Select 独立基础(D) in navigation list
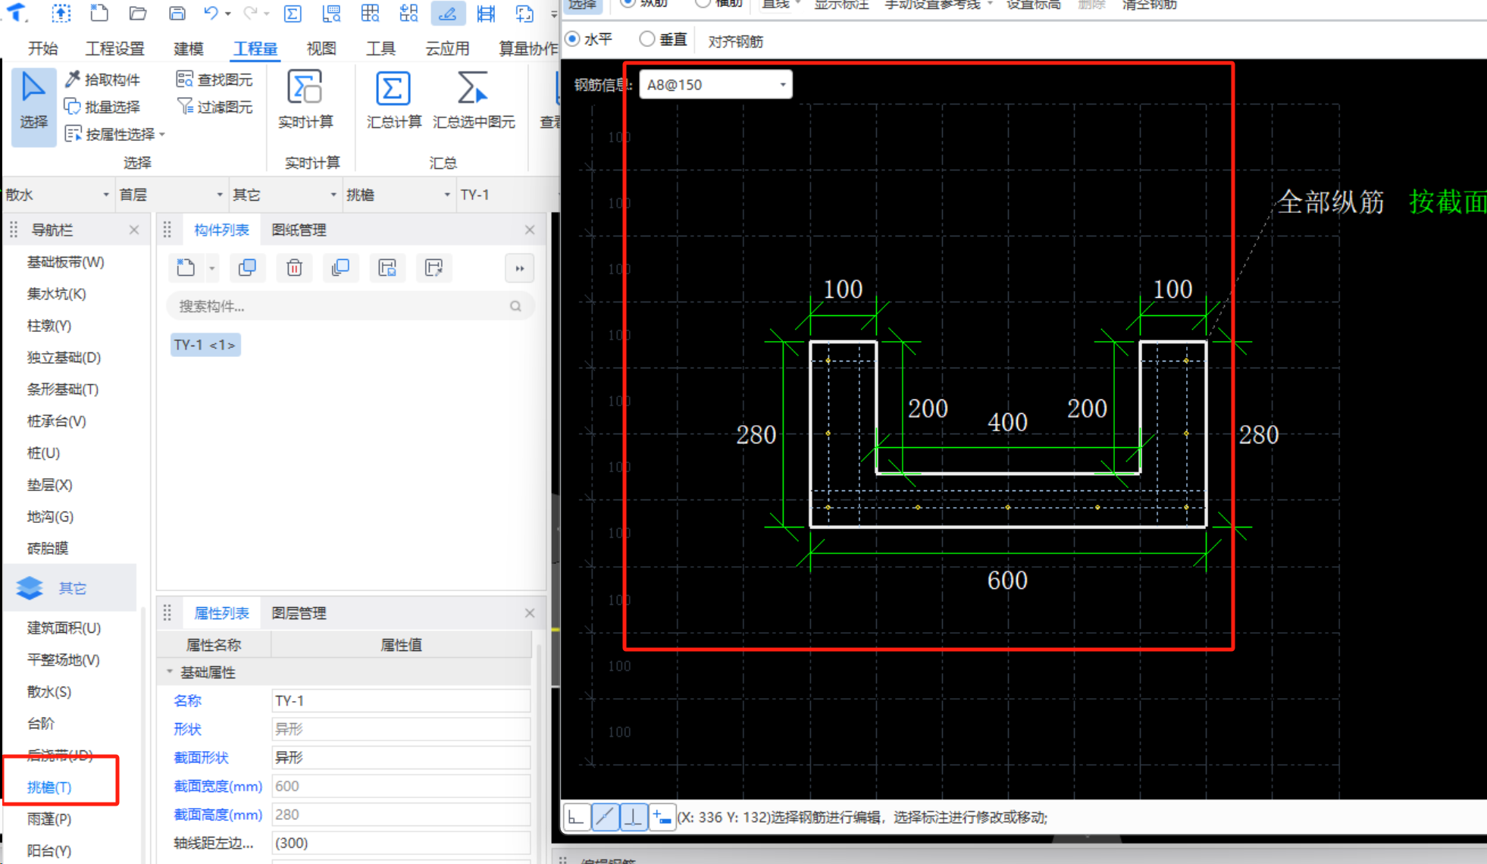The image size is (1487, 864). pos(64,358)
